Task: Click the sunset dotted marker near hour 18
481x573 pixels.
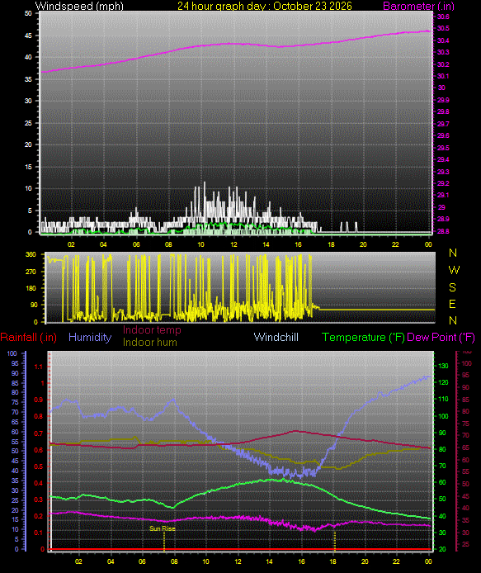Action: click(335, 541)
